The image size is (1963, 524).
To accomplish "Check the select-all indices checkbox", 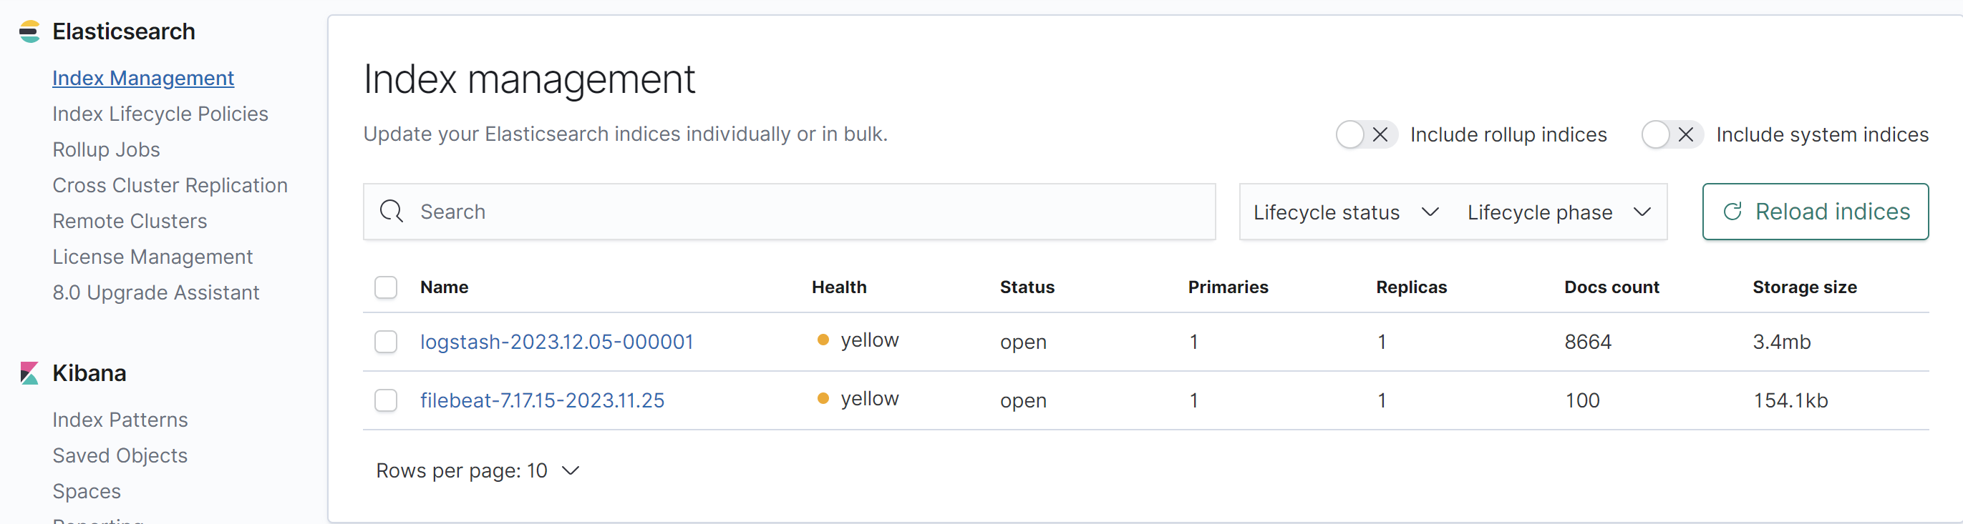I will 387,287.
